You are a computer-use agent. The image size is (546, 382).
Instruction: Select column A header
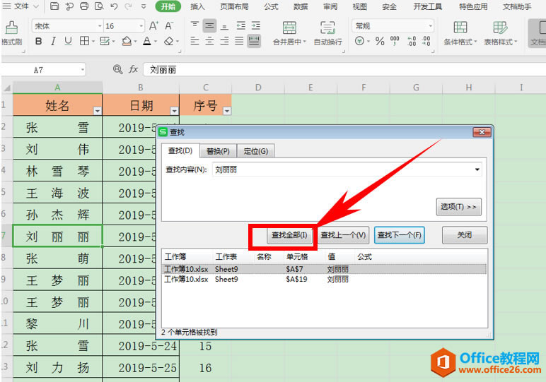click(x=57, y=88)
